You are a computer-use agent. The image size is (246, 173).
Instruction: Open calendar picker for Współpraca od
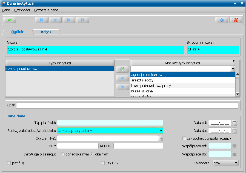[234, 146]
